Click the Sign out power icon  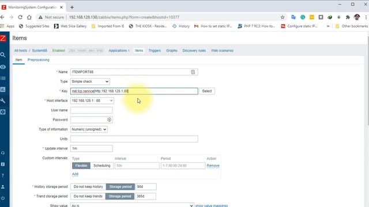(x=3, y=198)
